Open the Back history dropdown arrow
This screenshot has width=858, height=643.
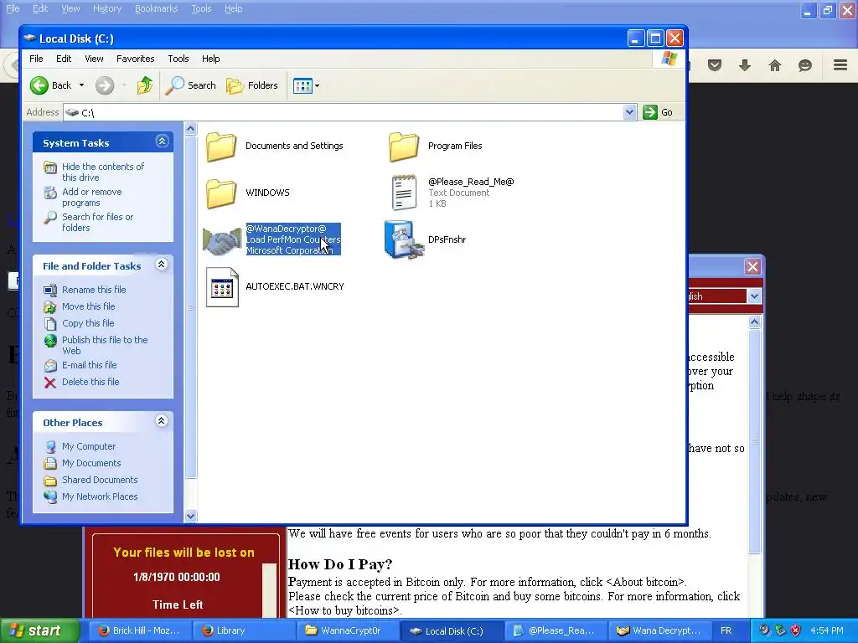click(x=81, y=85)
